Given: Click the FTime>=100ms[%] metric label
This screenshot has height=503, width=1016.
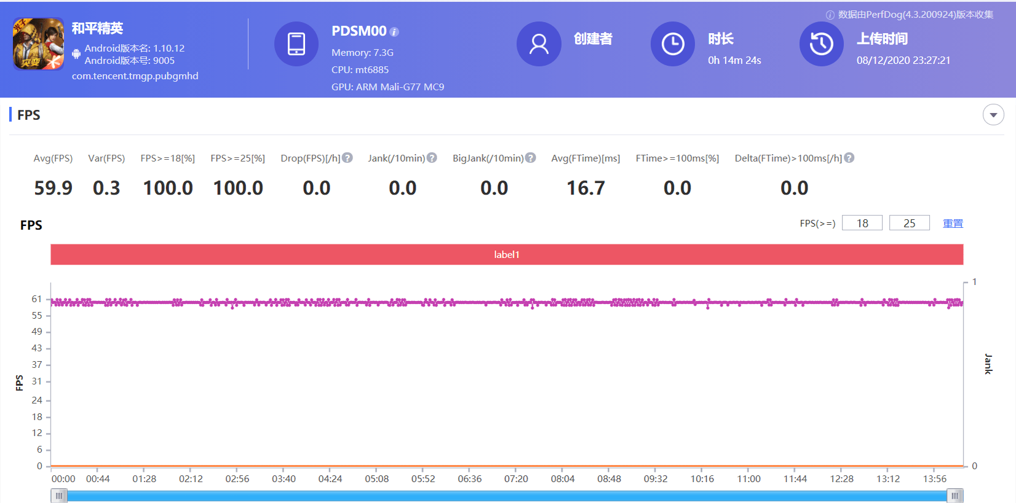Looking at the screenshot, I should (x=677, y=158).
